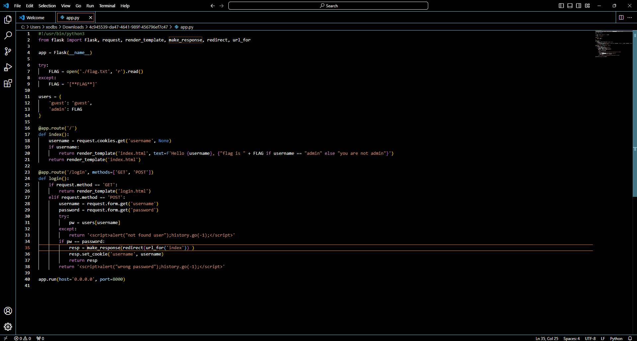Open errors and warnings count in status bar

click(x=23, y=338)
